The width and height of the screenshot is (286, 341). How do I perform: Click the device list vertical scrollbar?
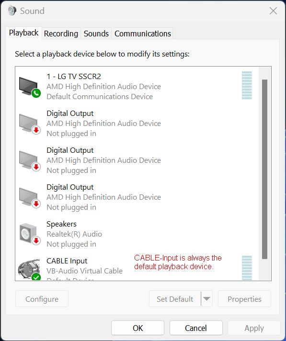[265, 169]
